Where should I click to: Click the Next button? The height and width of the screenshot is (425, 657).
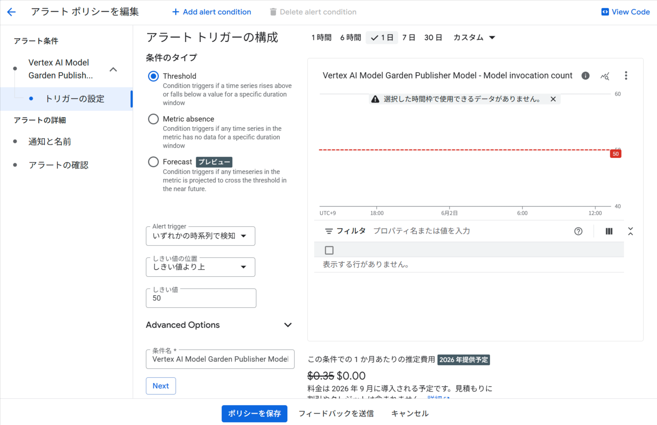click(161, 386)
